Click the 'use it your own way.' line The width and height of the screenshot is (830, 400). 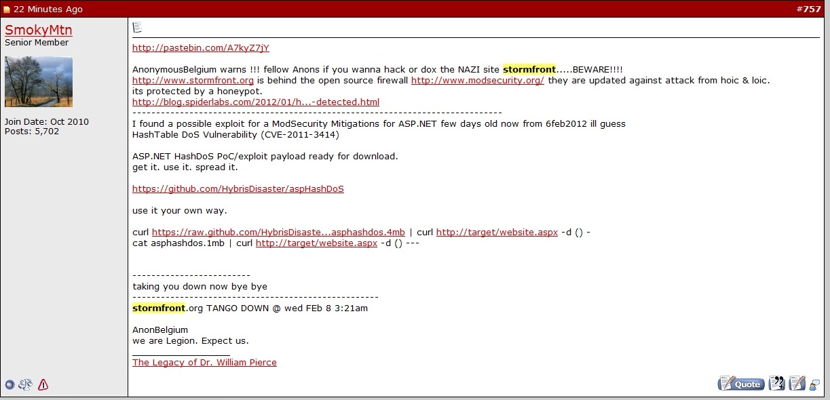coord(180,211)
